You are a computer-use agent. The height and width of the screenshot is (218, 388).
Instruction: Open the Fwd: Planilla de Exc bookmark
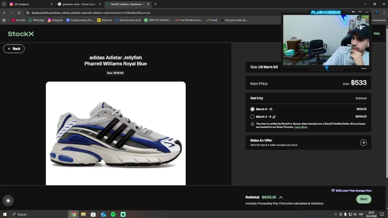tap(189, 20)
